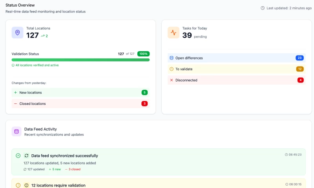Click the clock icon beside Last updated
Image resolution: width=314 pixels, height=188 pixels.
tap(263, 8)
